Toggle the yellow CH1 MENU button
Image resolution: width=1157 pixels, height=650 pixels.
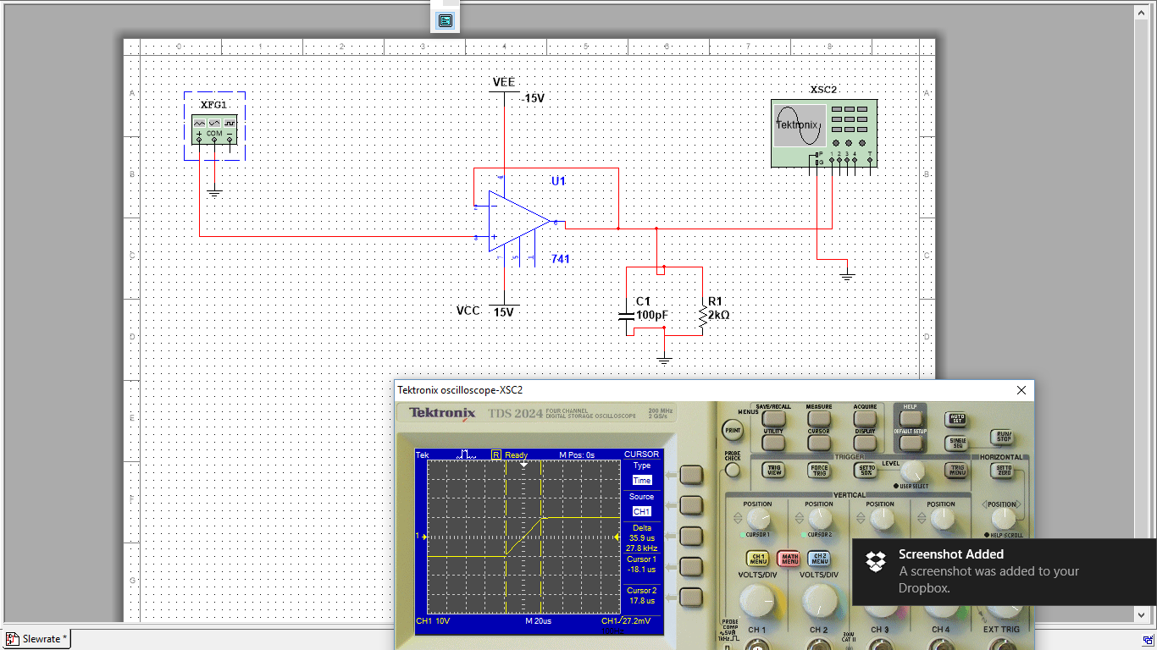pyautogui.click(x=757, y=559)
